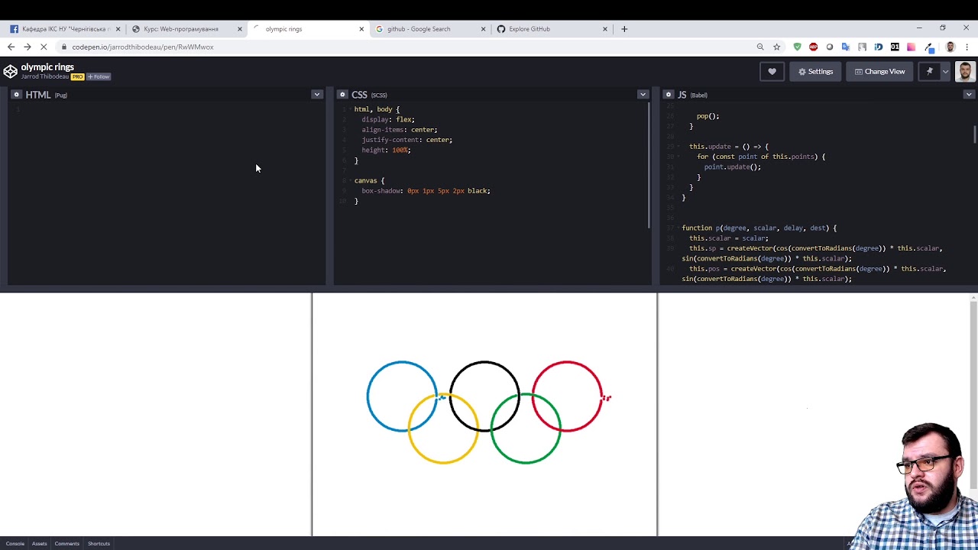The width and height of the screenshot is (978, 550).
Task: Bookmark this page with the star icon
Action: coord(776,47)
